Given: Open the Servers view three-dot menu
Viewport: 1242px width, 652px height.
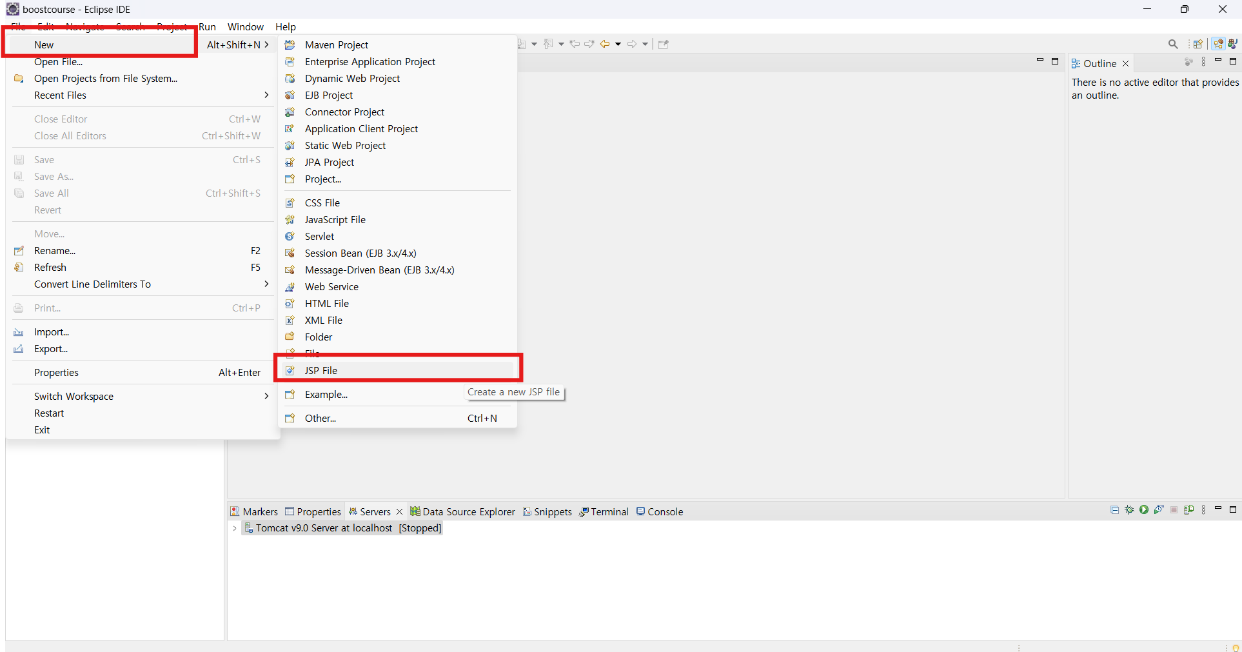Looking at the screenshot, I should (1203, 510).
